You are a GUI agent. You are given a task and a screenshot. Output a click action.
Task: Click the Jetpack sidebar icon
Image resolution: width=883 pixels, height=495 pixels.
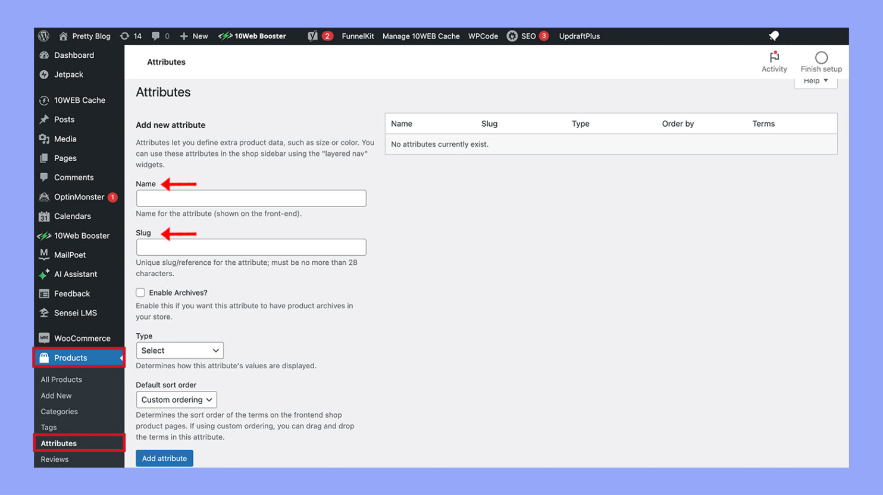[45, 74]
